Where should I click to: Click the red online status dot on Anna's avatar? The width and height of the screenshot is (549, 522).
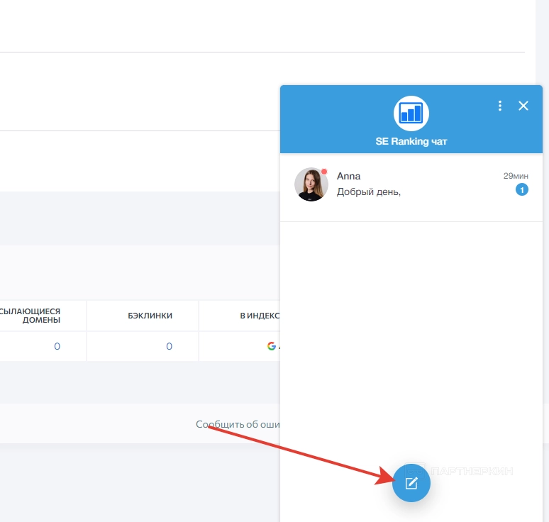[x=324, y=172]
